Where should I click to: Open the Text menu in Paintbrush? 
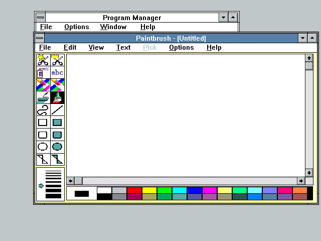pos(123,48)
